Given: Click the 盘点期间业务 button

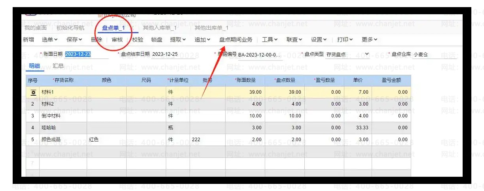Looking at the screenshot, I should (x=236, y=40).
